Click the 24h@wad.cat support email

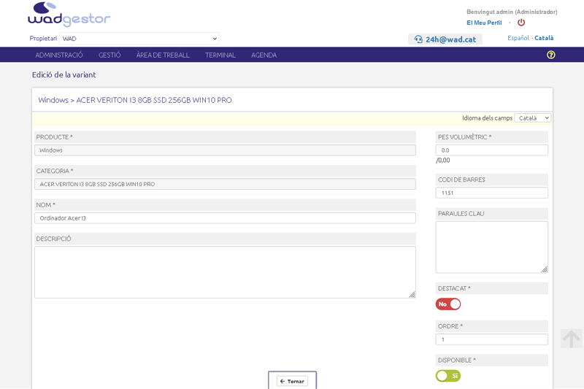(x=450, y=39)
